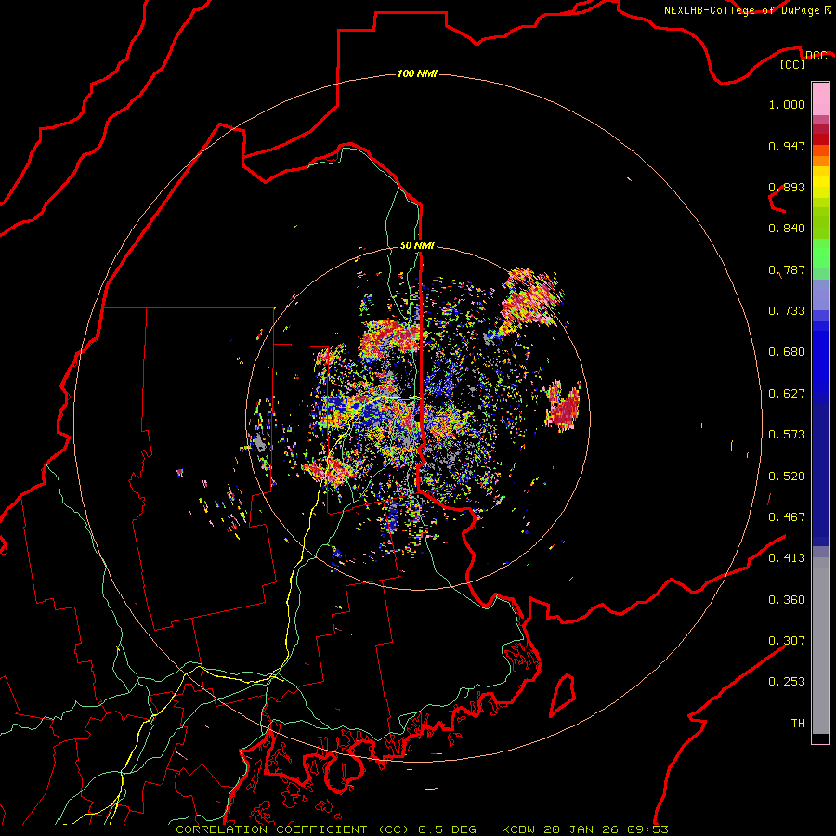Viewport: 836px width, 836px height.
Task: Click the DCC label above the color scale
Action: tap(816, 55)
